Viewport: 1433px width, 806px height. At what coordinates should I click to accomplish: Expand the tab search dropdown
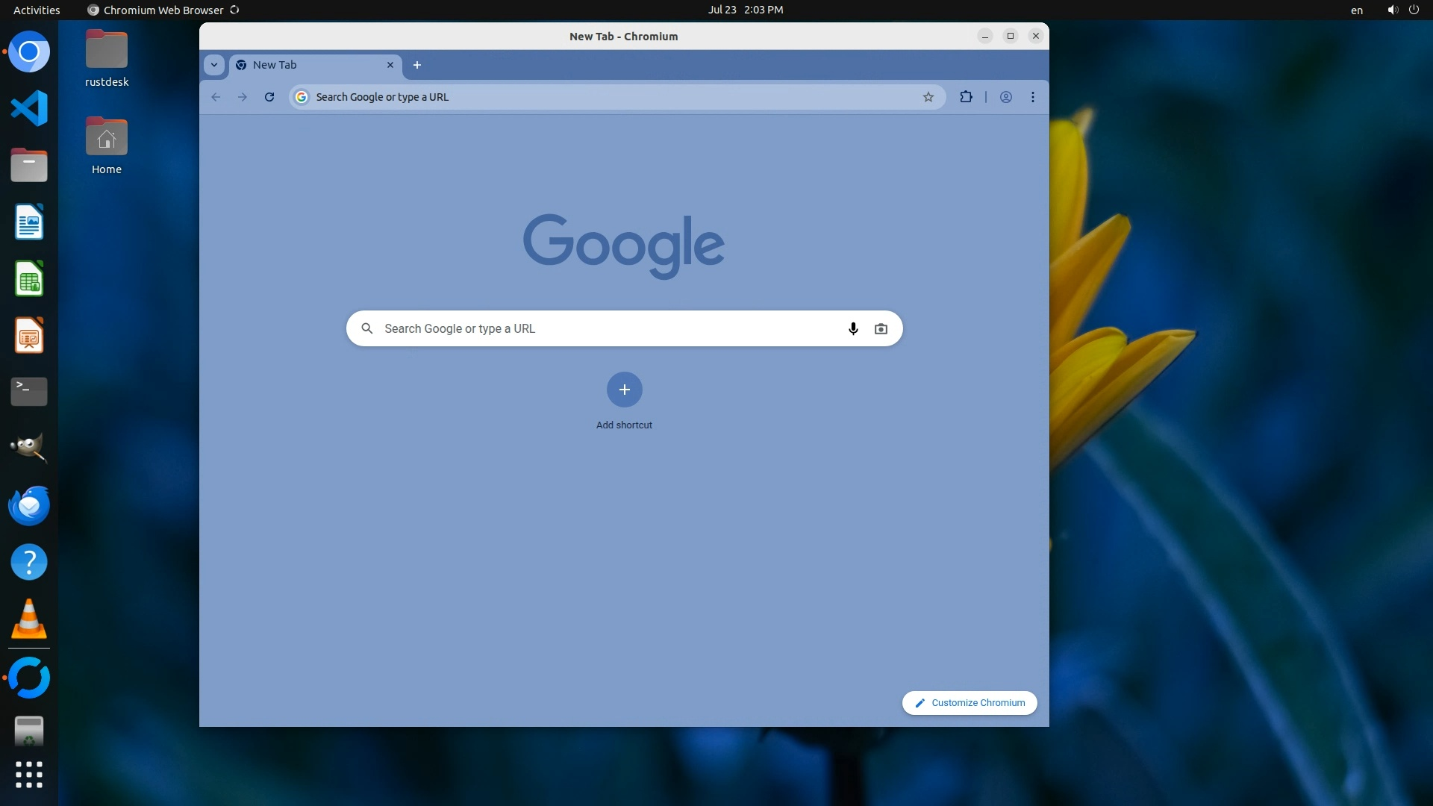click(214, 65)
